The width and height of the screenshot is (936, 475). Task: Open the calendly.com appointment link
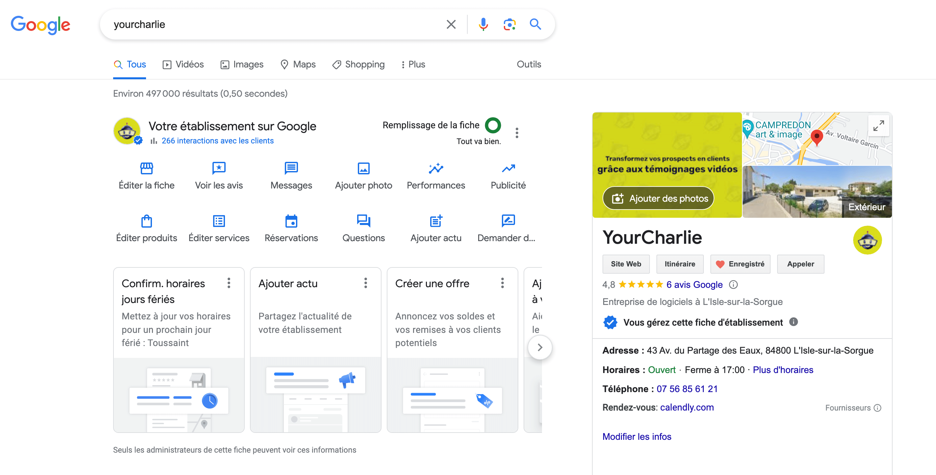click(687, 408)
